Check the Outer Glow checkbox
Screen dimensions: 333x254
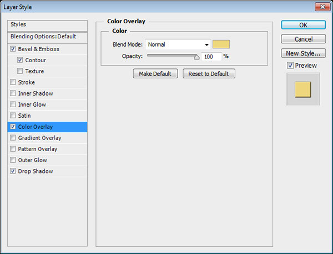click(13, 160)
